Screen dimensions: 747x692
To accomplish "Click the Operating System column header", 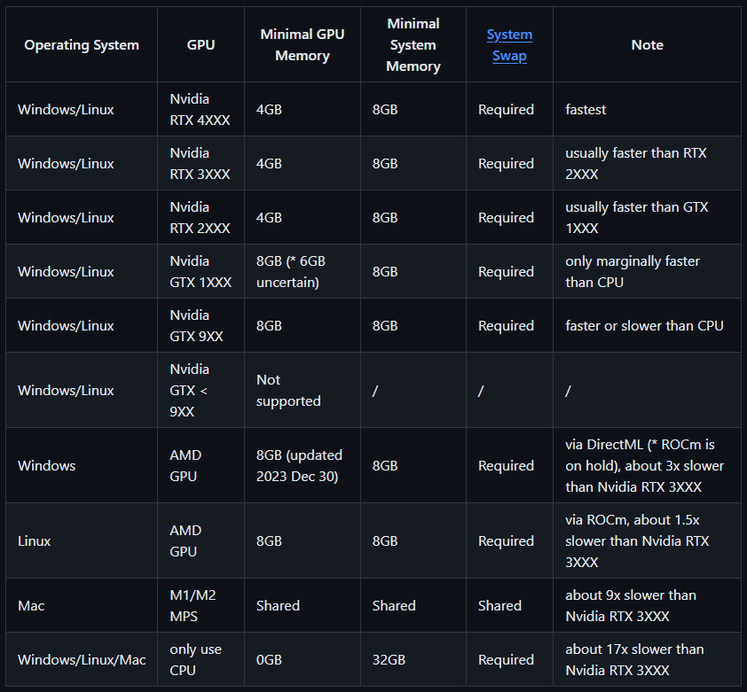I will tap(82, 45).
